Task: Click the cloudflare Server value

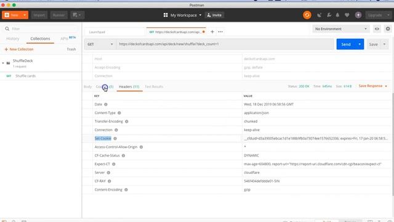Action: [252, 173]
